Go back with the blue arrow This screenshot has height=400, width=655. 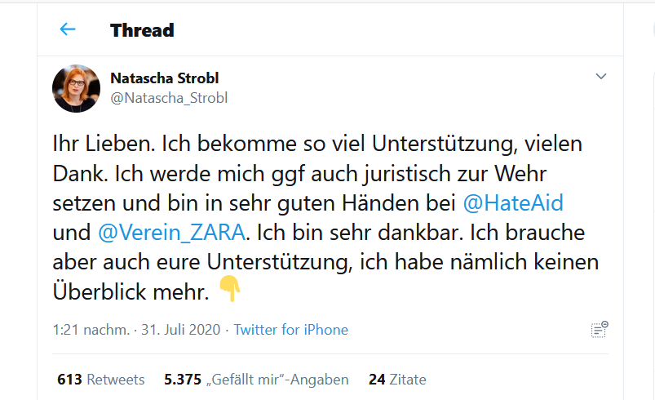tap(68, 30)
